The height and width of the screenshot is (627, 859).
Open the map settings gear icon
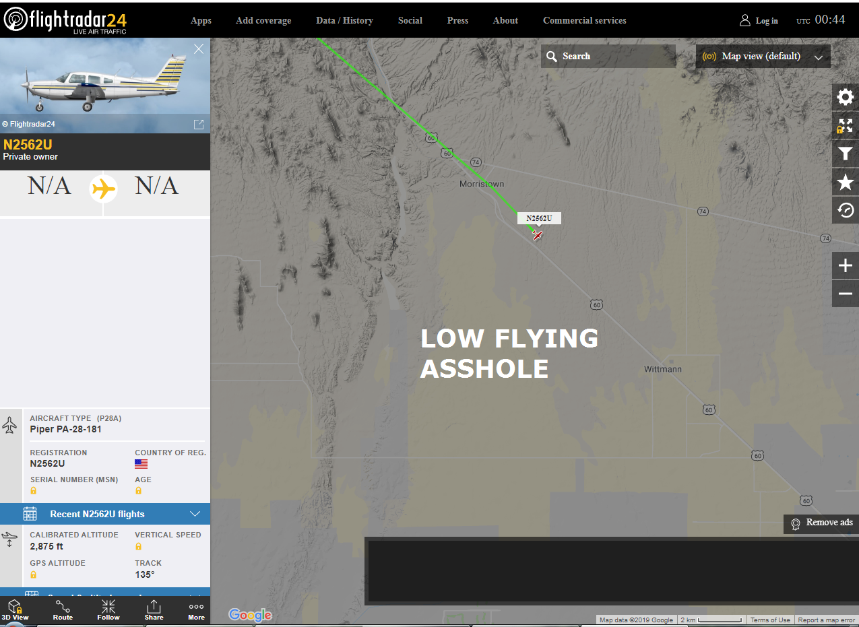846,98
